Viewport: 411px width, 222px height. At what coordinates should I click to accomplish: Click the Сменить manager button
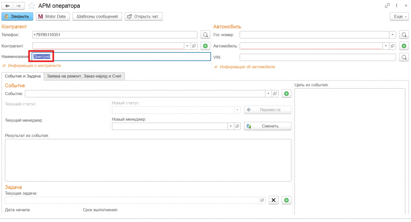click(267, 126)
